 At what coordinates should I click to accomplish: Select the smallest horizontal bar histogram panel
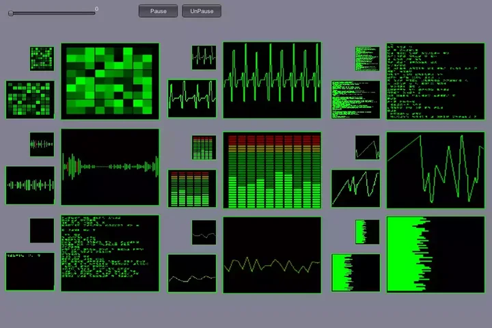click(368, 232)
